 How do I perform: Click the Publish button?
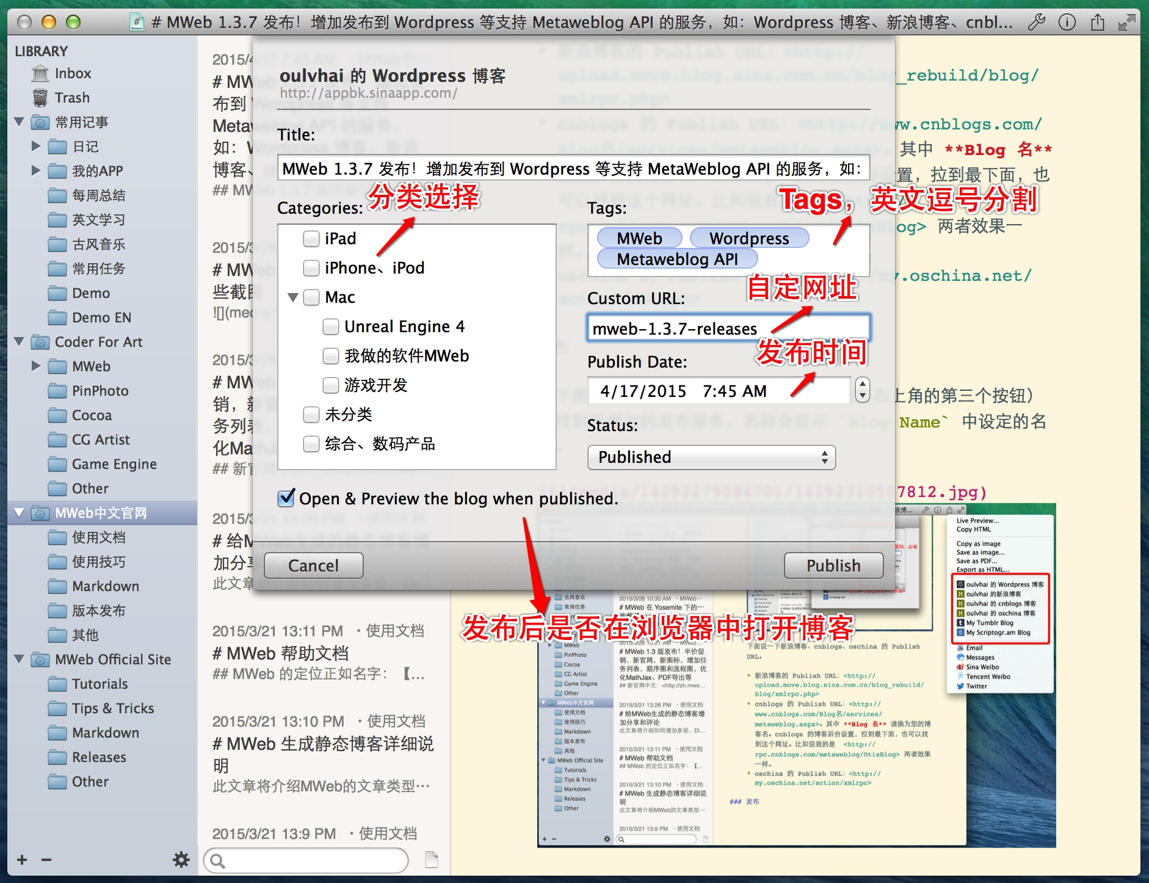point(833,565)
